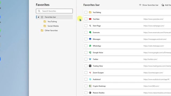The image size is (171, 96).
Task: Check the Crypto Heatmap row checkbox
Action: 86,86
